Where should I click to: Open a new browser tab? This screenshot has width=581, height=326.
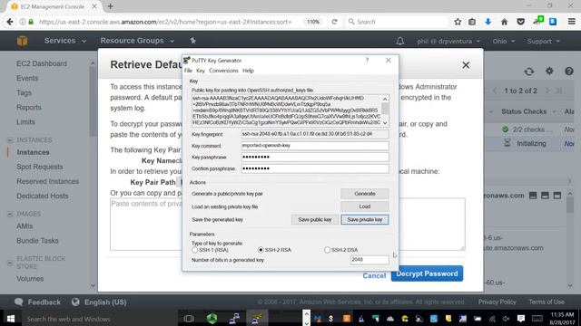coord(111,6)
